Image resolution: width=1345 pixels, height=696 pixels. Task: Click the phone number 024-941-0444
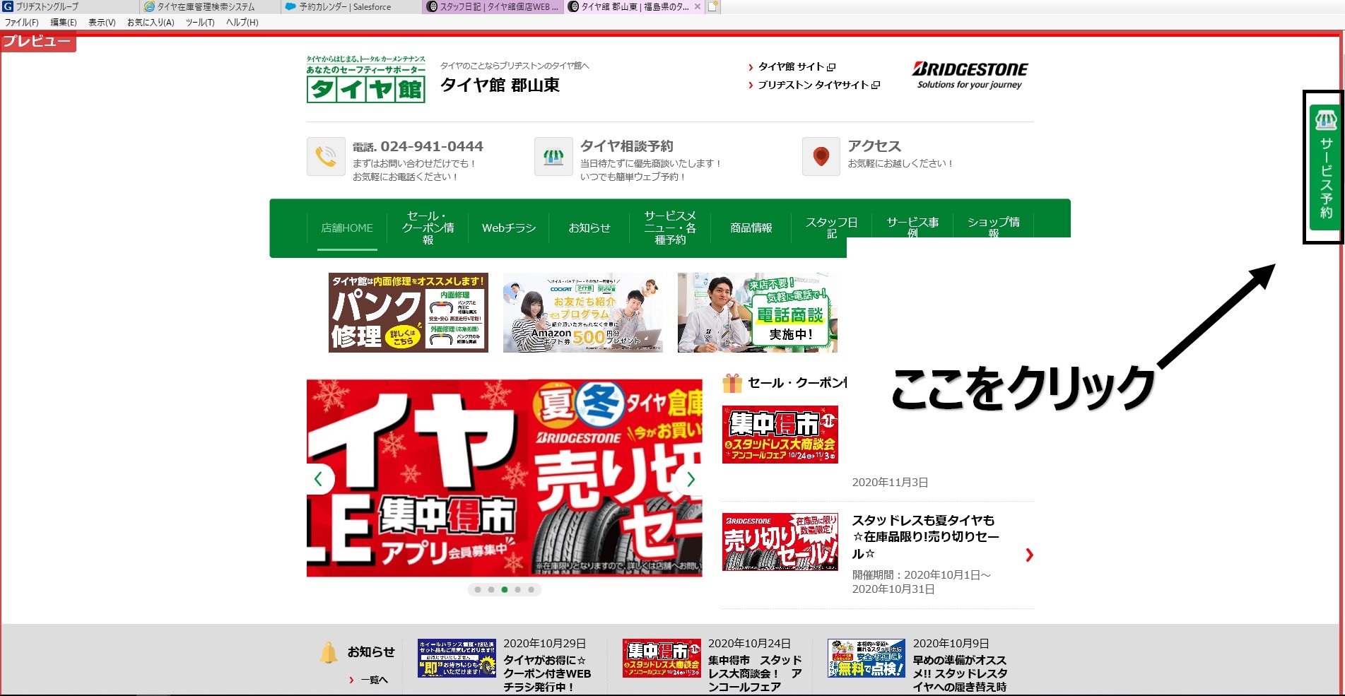(432, 146)
